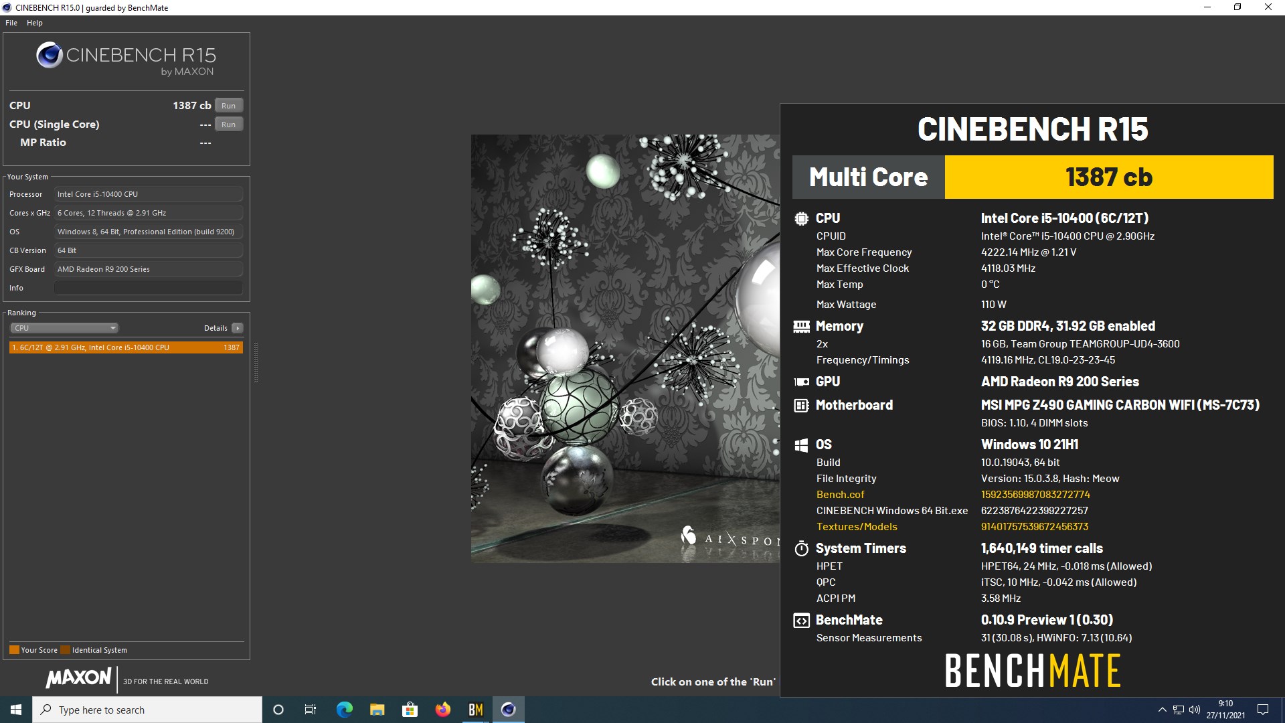Click the GFX Board field value
This screenshot has height=723, width=1285.
pos(149,269)
